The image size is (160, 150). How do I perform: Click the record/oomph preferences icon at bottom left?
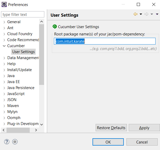[x=15, y=142]
